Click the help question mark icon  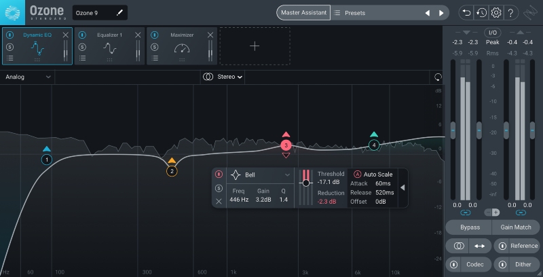point(511,12)
